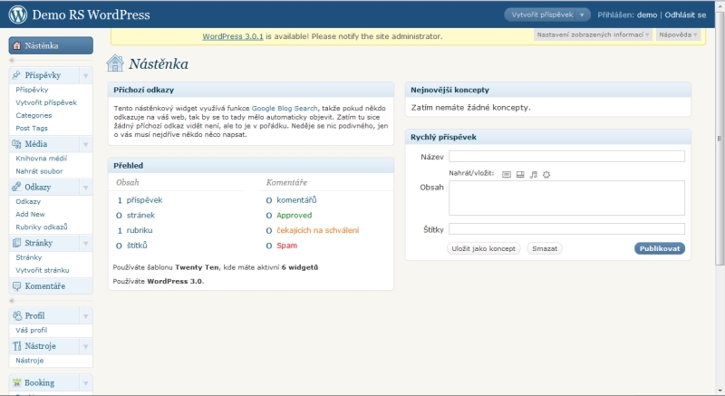Toggle the Profil menu arrow
The width and height of the screenshot is (725, 396).
(x=85, y=316)
